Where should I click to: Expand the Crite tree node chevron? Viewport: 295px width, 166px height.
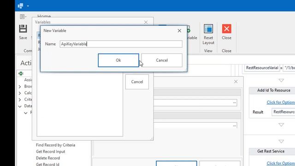coord(20,100)
